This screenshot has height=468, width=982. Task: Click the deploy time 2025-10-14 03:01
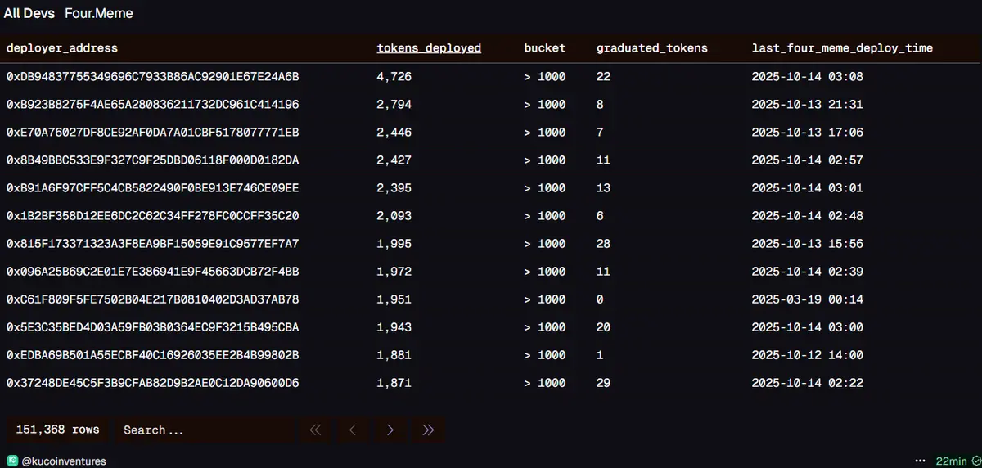click(808, 188)
